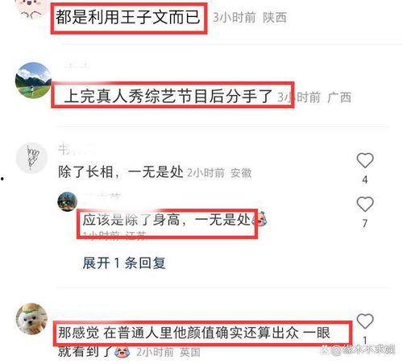Select comment 除了长相，一无是处
Image resolution: width=403 pixels, height=364 pixels.
pyautogui.click(x=121, y=172)
